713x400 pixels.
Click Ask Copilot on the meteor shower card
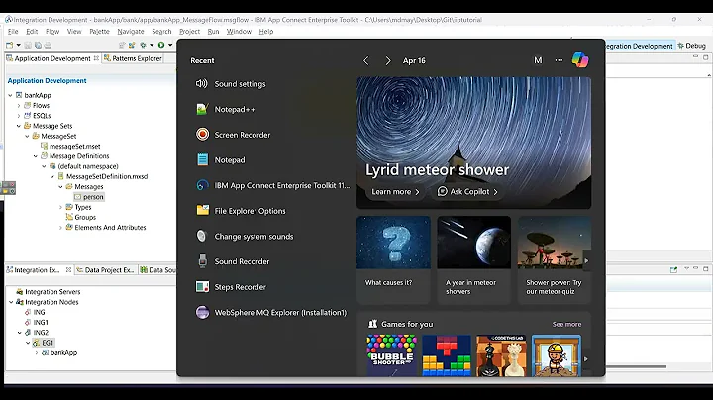[467, 192]
